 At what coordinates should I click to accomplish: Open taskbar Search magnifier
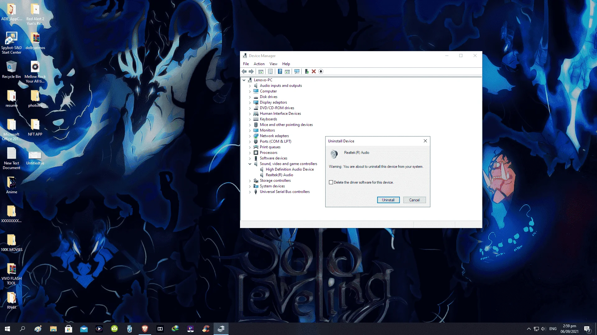(x=22, y=329)
